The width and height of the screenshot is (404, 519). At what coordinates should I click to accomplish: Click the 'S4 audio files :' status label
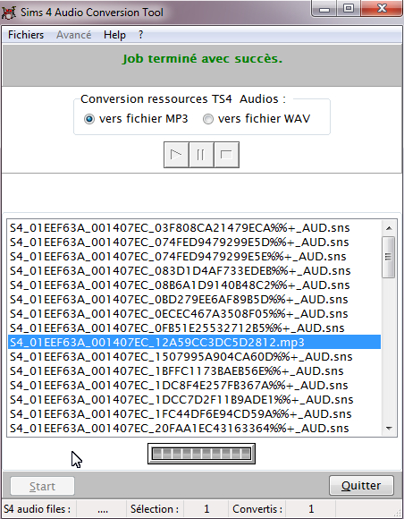37,509
